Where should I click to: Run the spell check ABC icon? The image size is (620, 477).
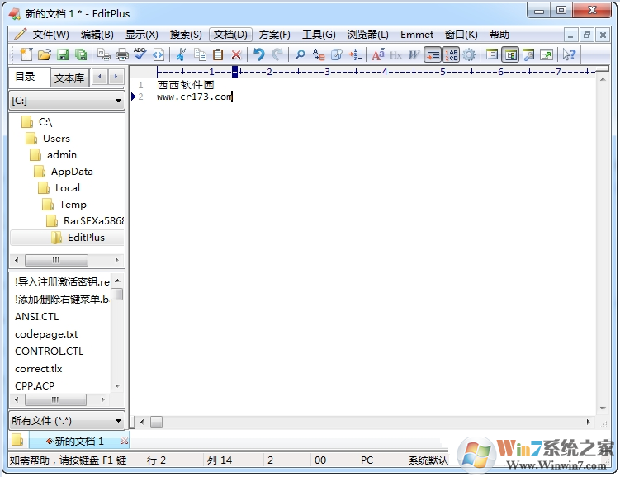[x=140, y=54]
